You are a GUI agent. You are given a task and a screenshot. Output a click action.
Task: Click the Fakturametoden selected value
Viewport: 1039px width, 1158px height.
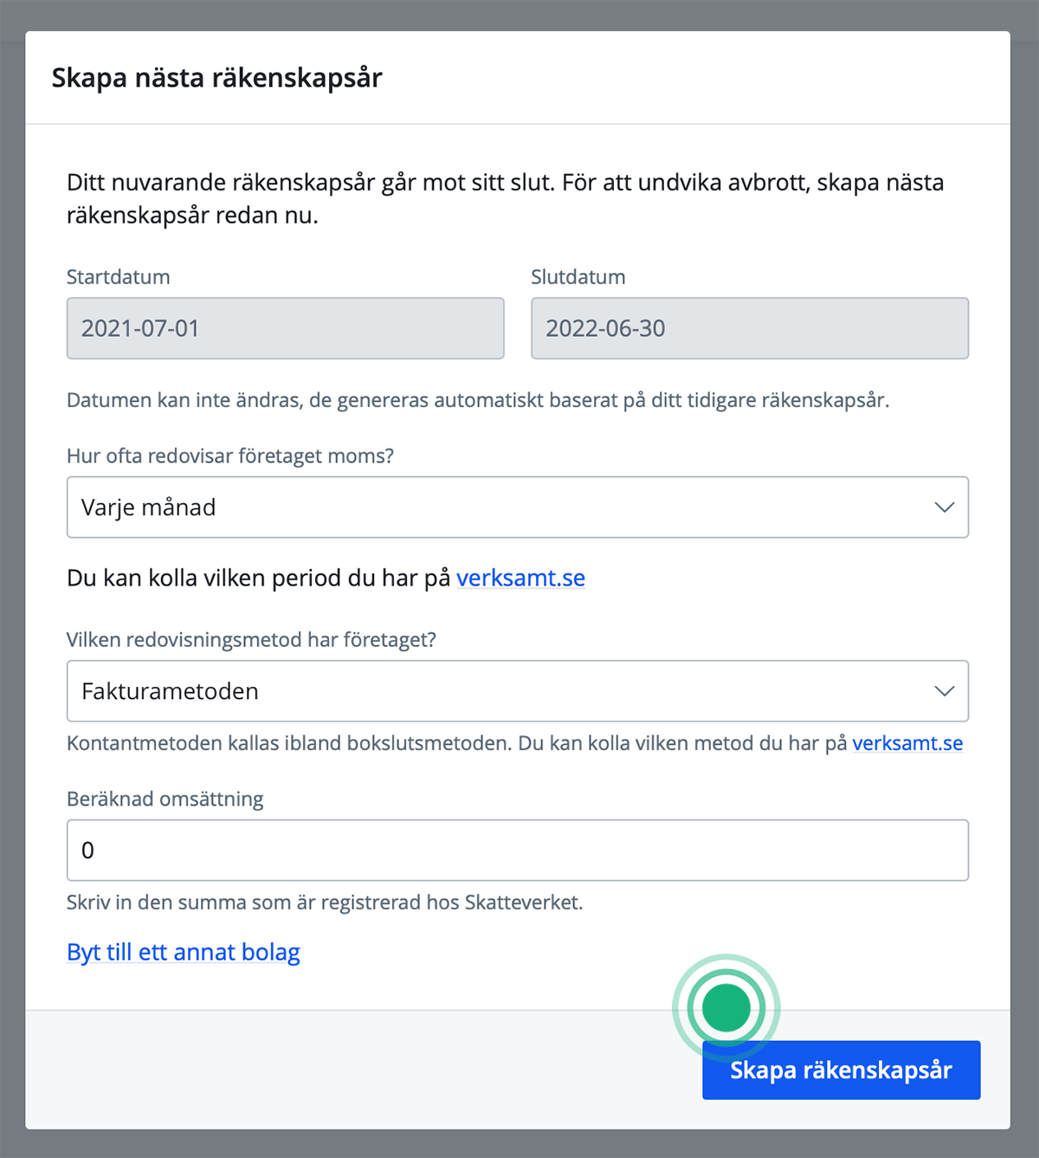(x=170, y=691)
